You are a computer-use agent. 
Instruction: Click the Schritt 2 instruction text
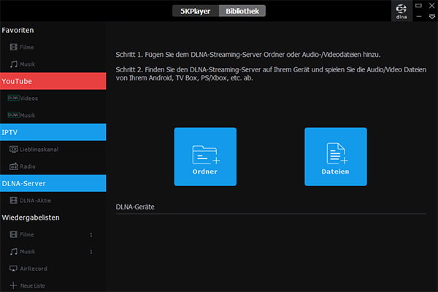tap(271, 74)
